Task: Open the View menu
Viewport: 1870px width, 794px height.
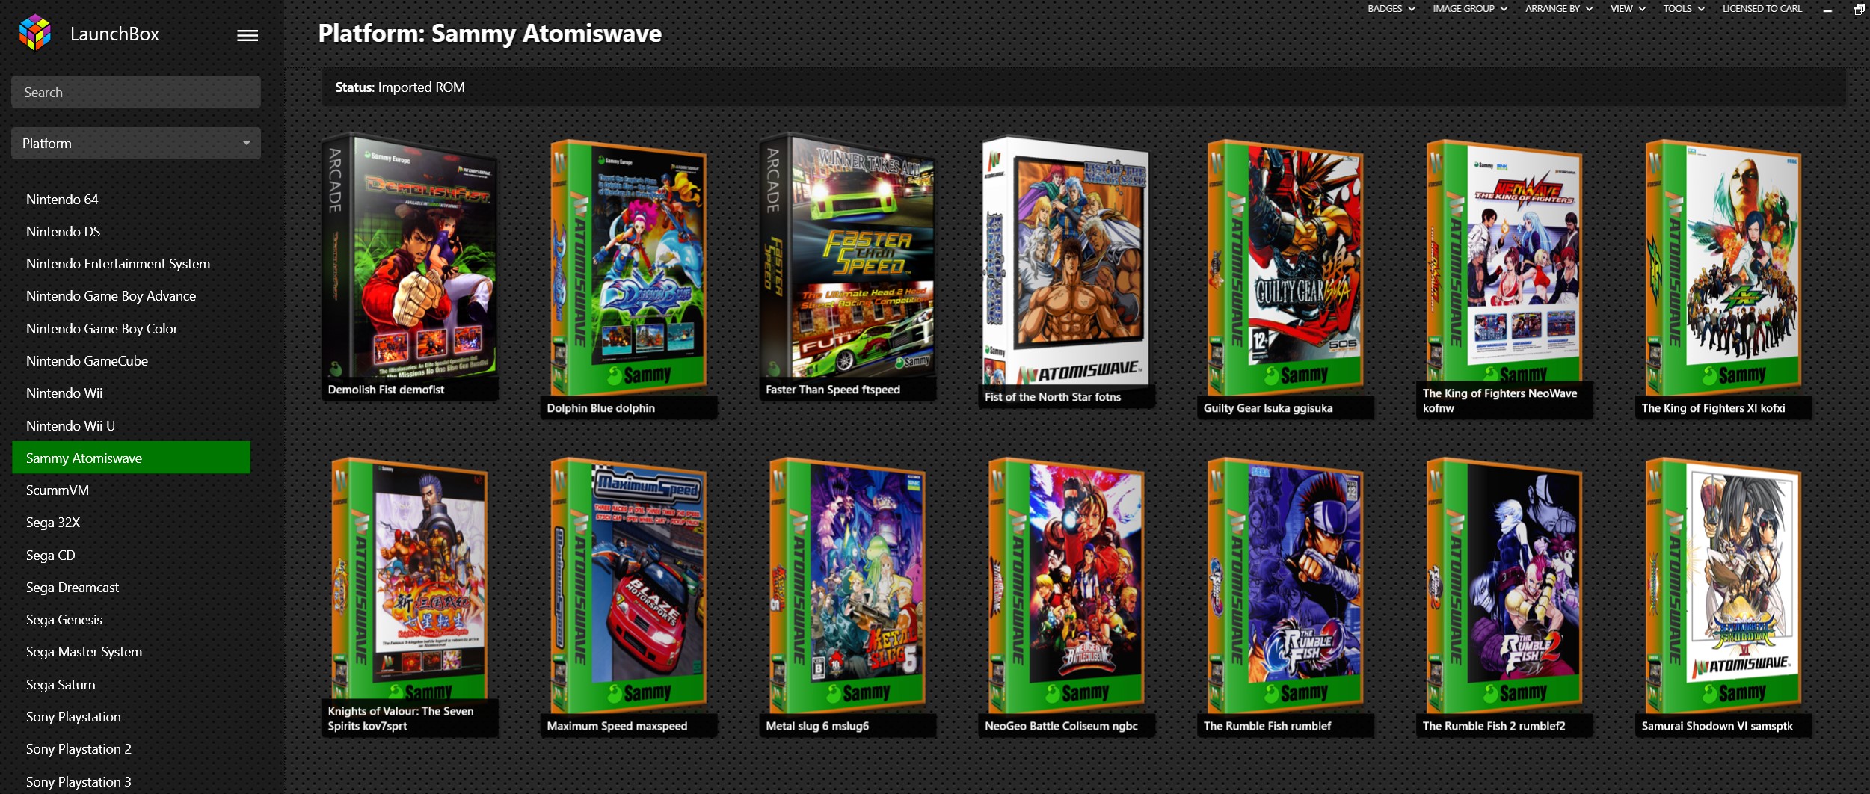Action: (1627, 9)
